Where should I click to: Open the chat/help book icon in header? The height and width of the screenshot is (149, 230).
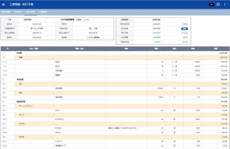218,4
